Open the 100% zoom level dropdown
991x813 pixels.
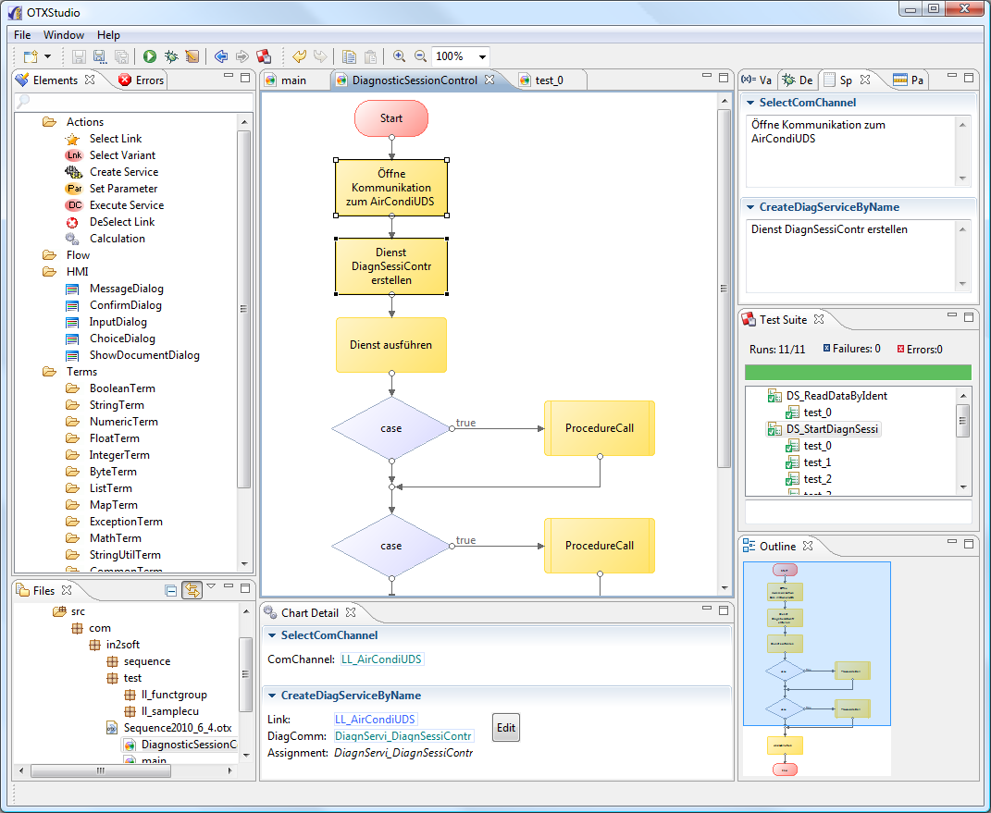point(482,57)
